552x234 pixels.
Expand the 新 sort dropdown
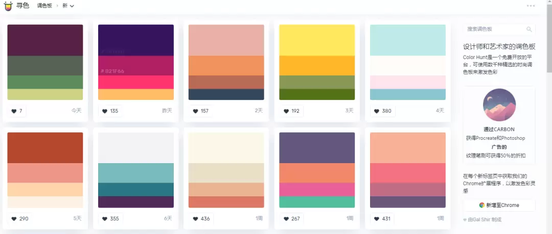[68, 6]
